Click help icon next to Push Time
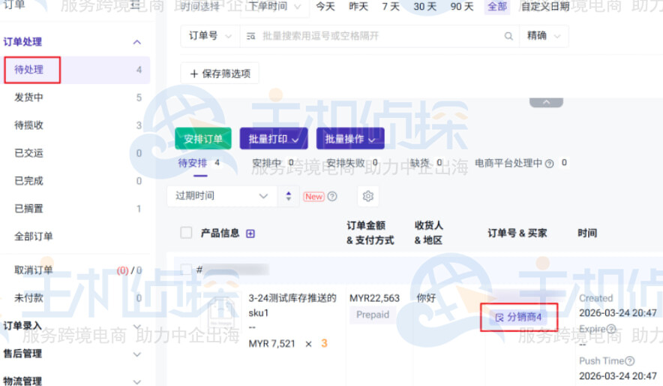 (x=629, y=361)
